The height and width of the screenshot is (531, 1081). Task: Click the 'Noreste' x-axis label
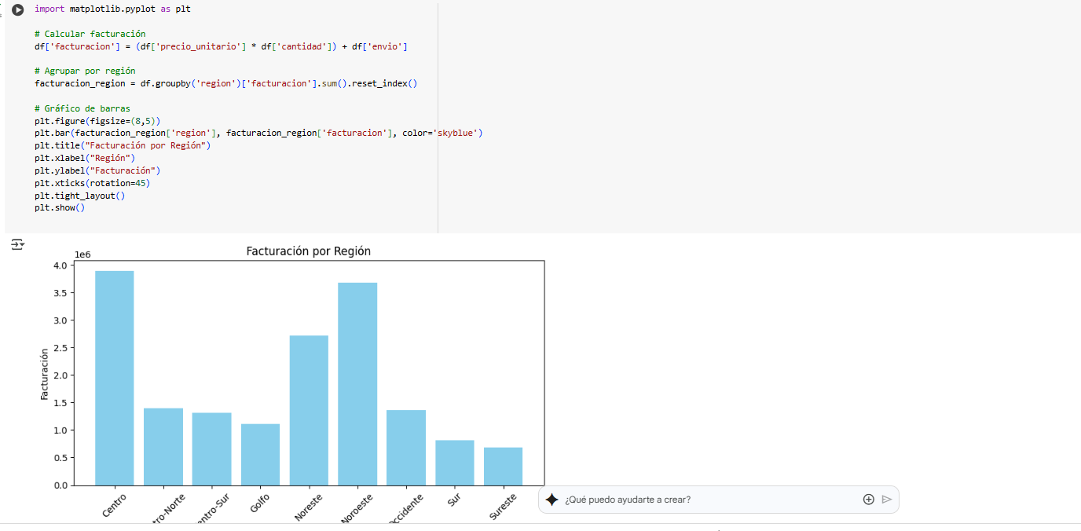click(308, 507)
